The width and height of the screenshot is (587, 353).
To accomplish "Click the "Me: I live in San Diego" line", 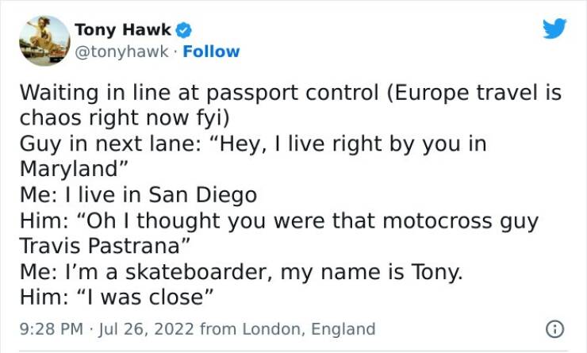I will [x=138, y=195].
